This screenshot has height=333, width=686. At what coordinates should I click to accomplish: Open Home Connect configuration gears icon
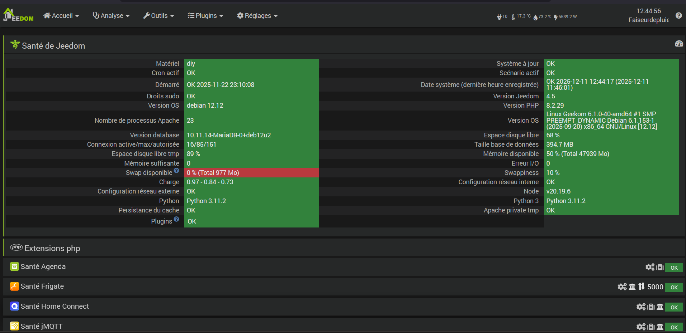641,307
